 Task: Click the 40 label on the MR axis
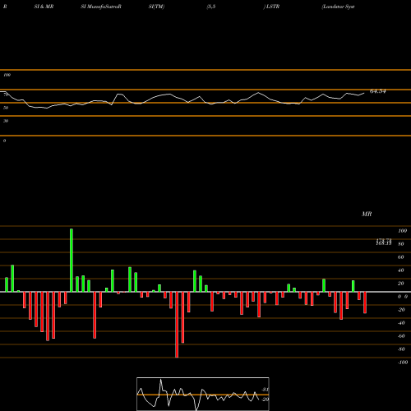click(x=401, y=270)
